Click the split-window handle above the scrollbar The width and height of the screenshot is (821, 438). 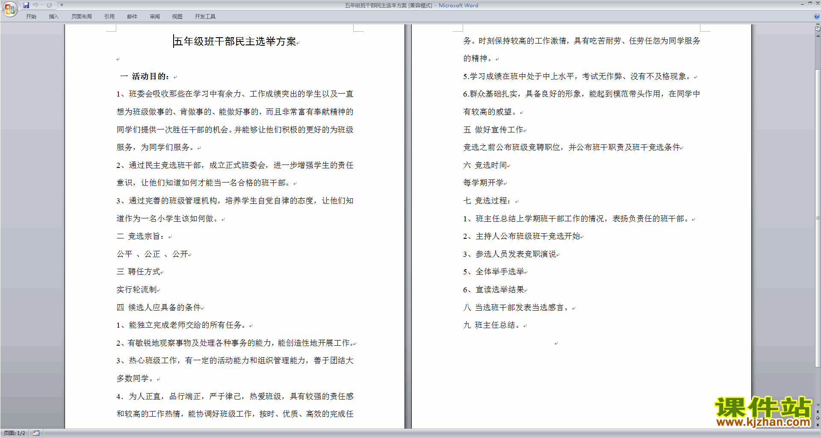818,25
